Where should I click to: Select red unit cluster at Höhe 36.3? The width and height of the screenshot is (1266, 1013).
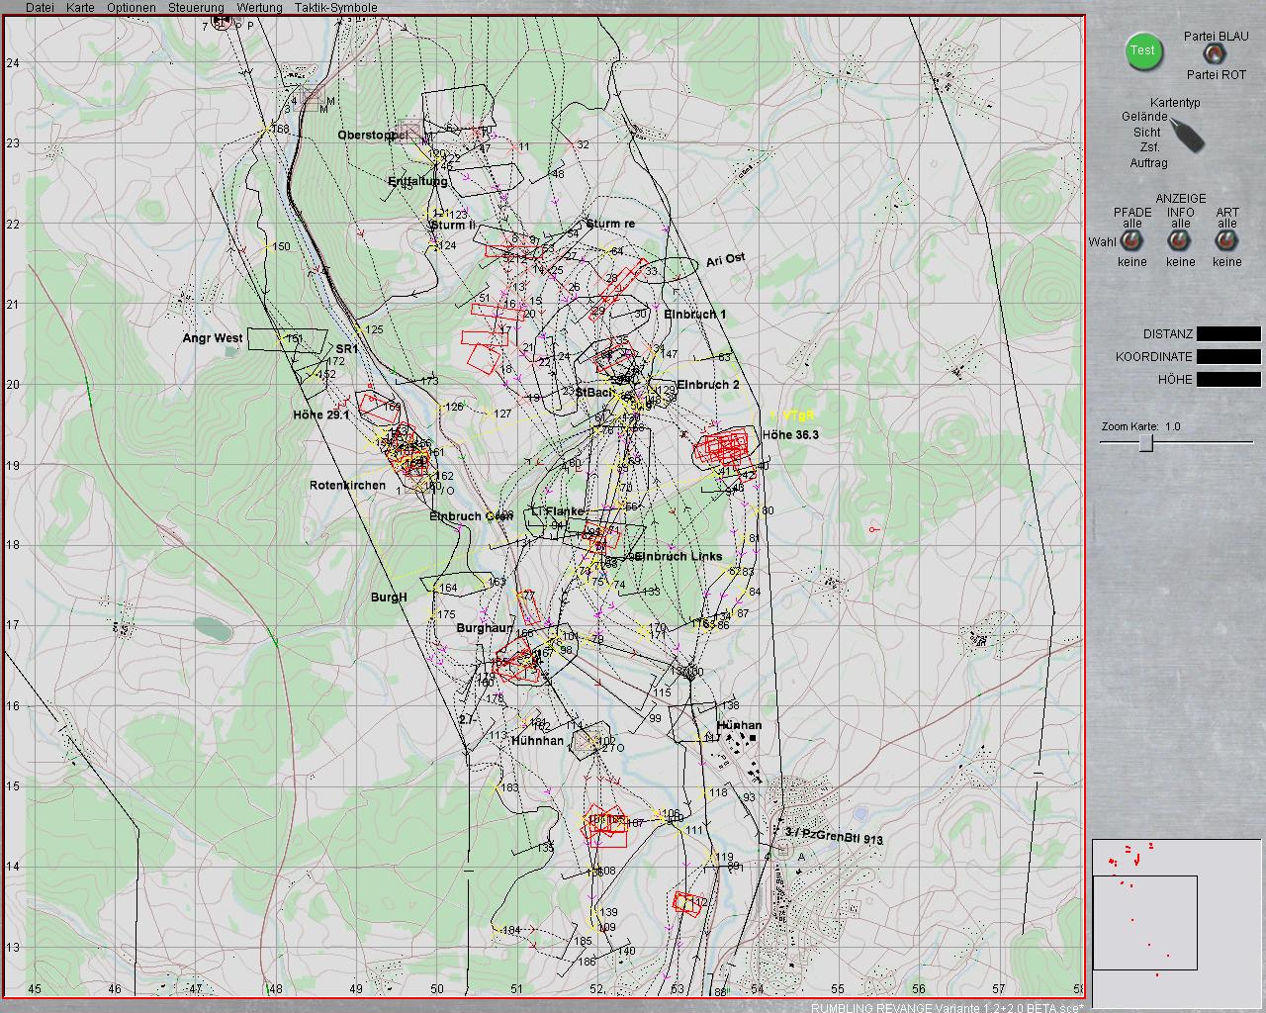click(723, 449)
